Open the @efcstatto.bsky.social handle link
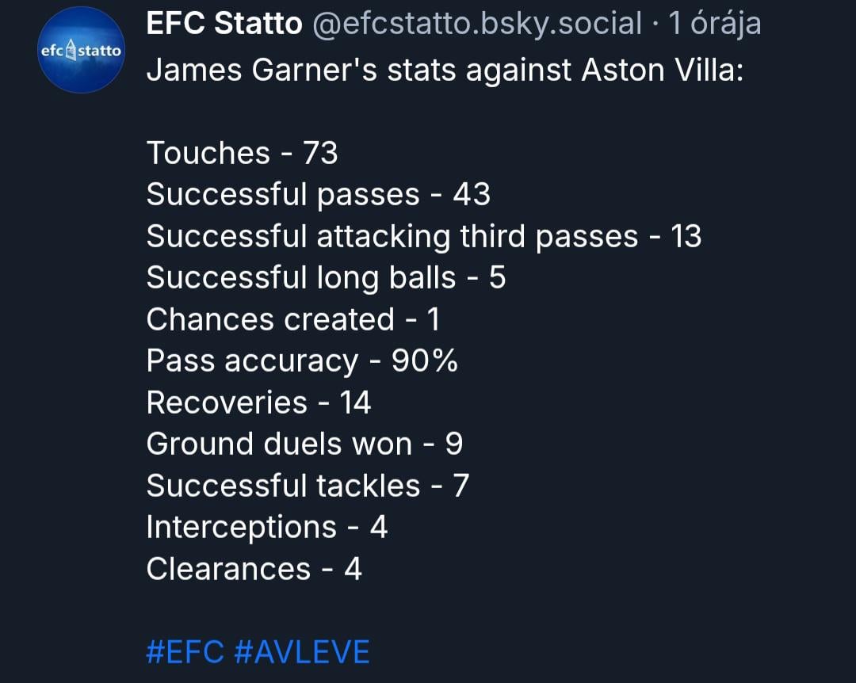The width and height of the screenshot is (856, 683). (477, 25)
